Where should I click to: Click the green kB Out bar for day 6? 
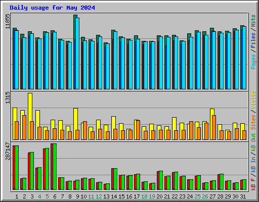pyautogui.click(x=55, y=167)
